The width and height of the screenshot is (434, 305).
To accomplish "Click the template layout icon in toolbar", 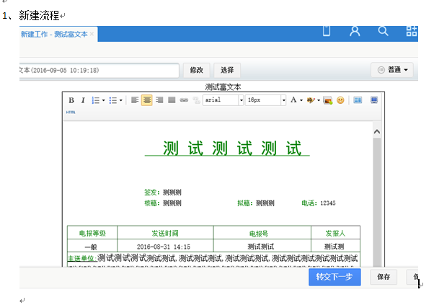I will tap(358, 100).
